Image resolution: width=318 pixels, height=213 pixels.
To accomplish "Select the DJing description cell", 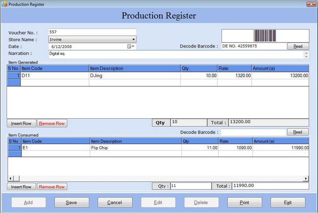I will click(x=135, y=76).
